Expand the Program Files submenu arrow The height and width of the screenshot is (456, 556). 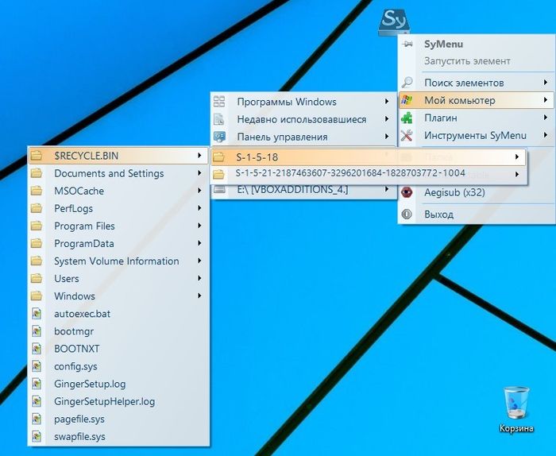point(200,226)
